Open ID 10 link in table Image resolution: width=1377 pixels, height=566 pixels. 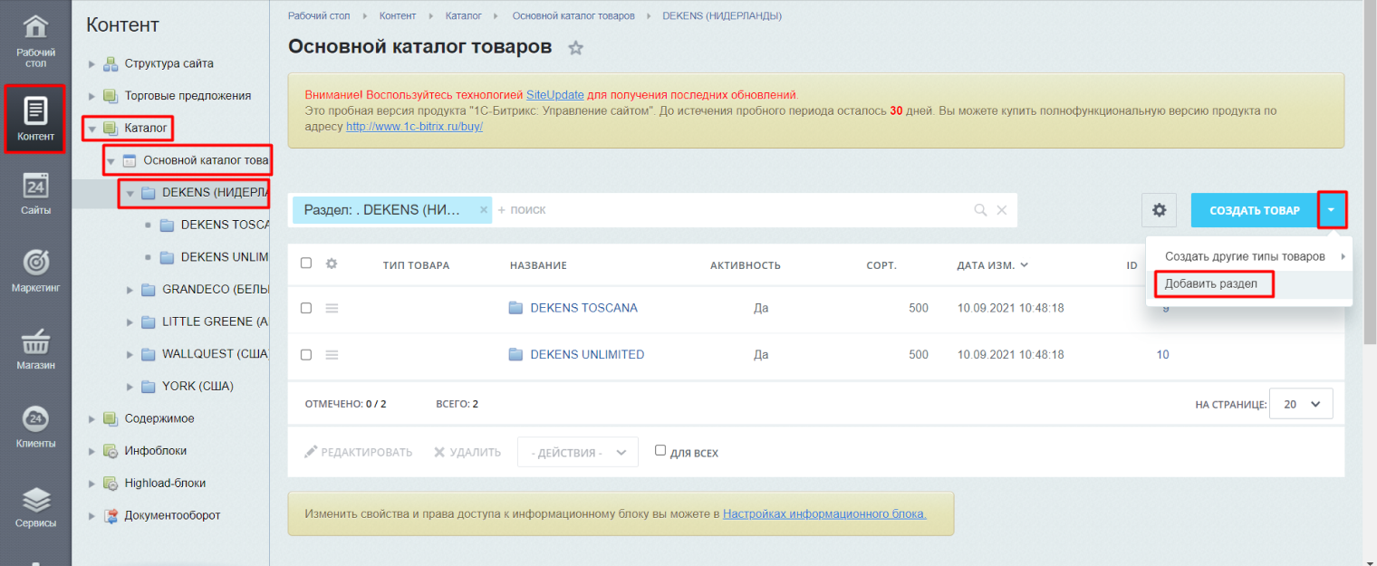point(1162,355)
